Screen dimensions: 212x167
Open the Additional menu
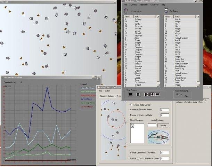[144, 5]
